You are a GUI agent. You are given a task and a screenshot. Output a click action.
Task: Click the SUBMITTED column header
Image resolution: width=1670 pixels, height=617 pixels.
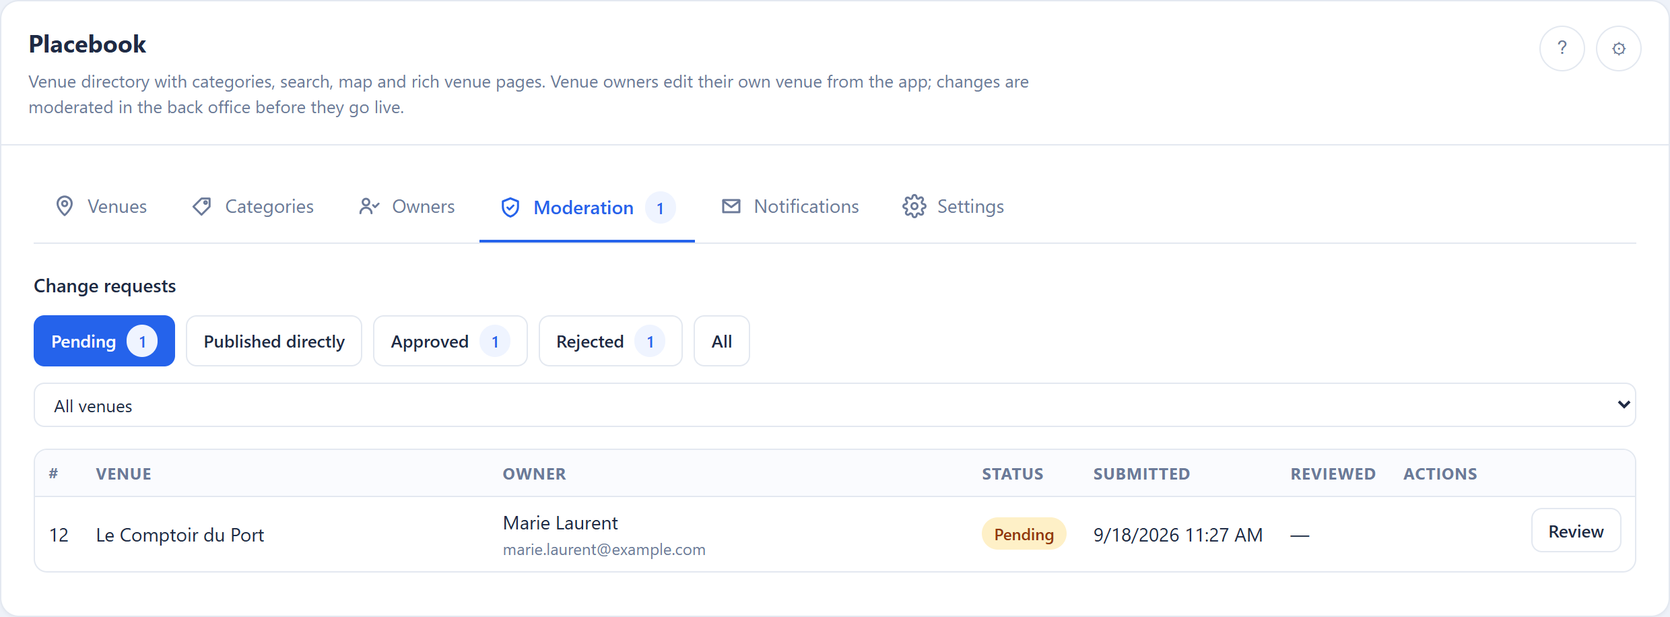(x=1141, y=474)
